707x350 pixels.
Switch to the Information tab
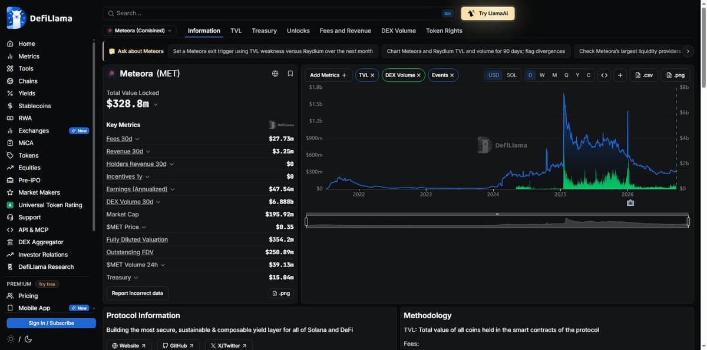(204, 31)
